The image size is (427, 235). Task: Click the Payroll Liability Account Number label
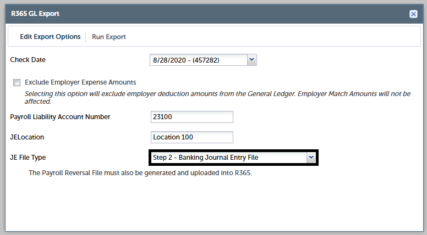tap(60, 117)
